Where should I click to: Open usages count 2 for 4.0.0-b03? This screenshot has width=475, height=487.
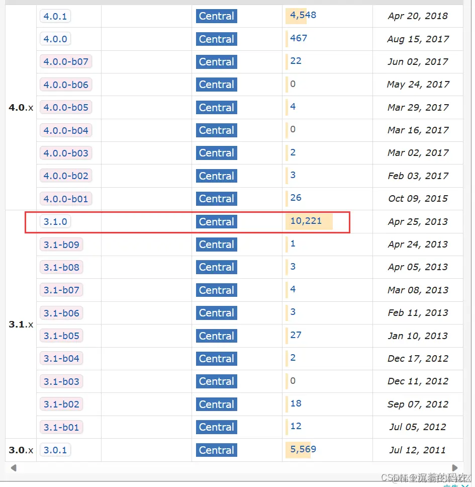(293, 152)
